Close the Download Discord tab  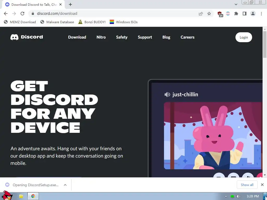(60, 5)
